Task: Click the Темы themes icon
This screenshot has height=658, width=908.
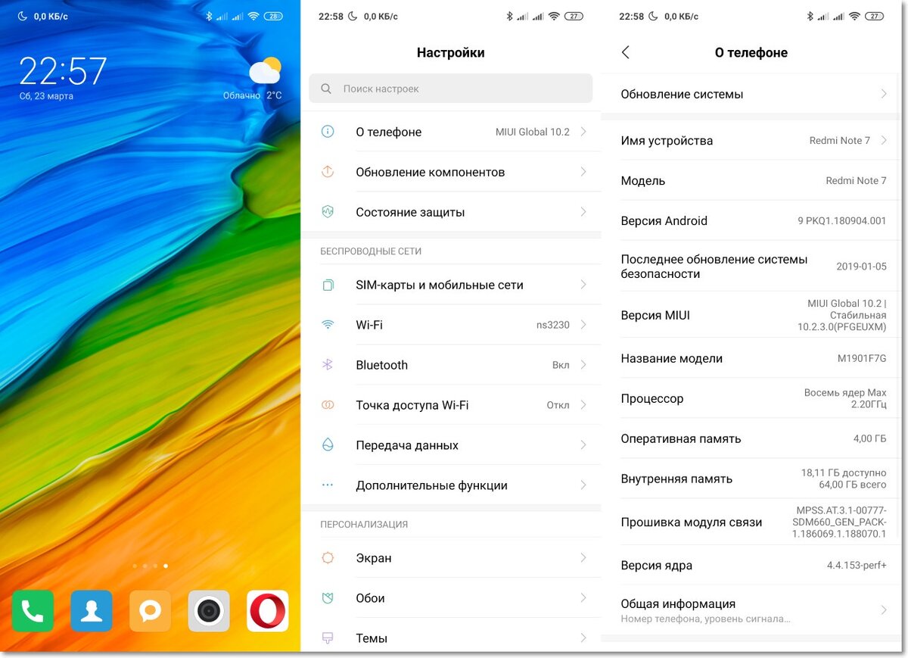Action: click(x=328, y=638)
